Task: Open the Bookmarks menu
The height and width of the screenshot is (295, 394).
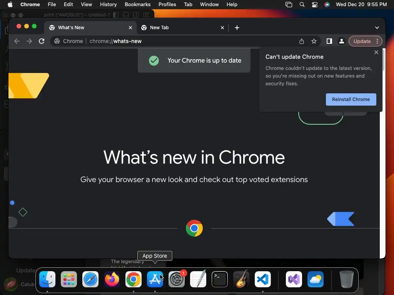Action: click(137, 5)
